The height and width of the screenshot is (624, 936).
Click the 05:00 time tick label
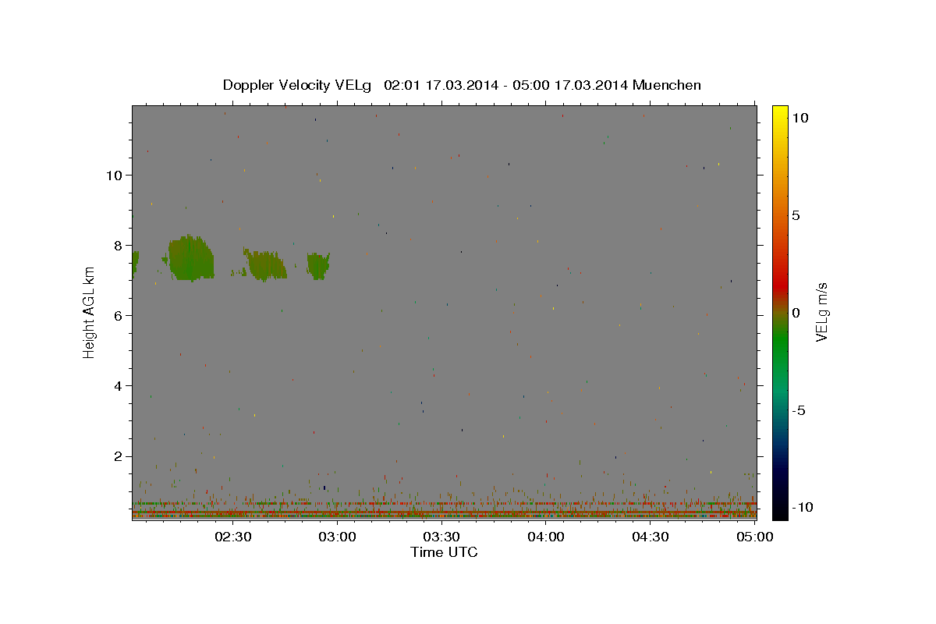pyautogui.click(x=754, y=537)
